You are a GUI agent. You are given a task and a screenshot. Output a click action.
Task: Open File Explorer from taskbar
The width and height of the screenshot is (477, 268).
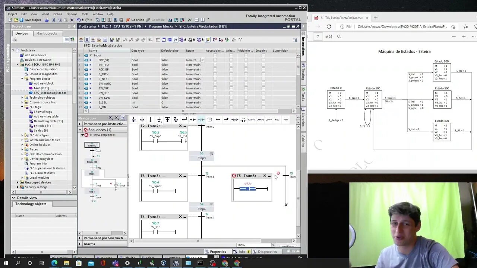[x=66, y=263]
